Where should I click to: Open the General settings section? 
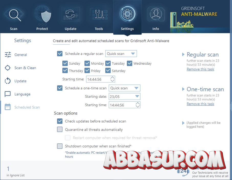[x=21, y=55]
